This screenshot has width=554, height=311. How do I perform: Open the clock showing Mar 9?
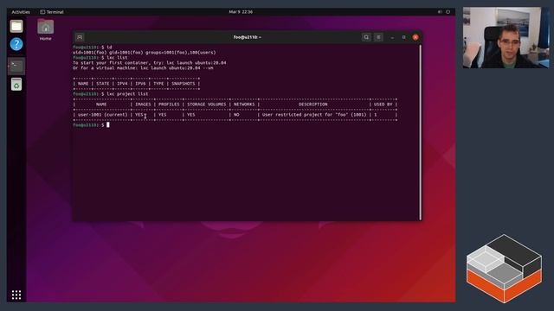point(241,12)
